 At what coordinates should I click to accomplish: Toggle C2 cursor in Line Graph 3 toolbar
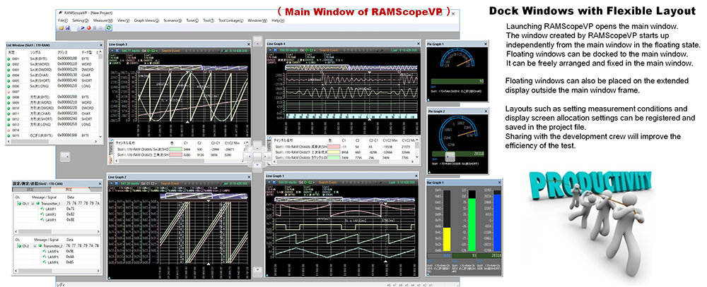pyautogui.click(x=153, y=51)
